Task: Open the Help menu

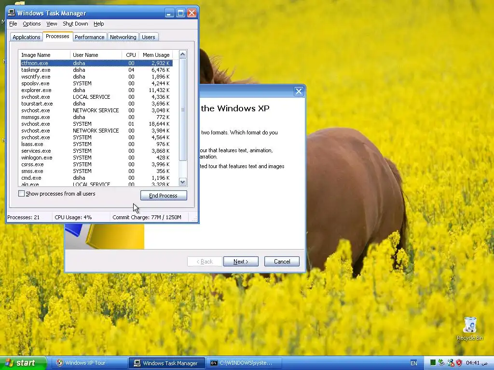Action: pyautogui.click(x=98, y=24)
